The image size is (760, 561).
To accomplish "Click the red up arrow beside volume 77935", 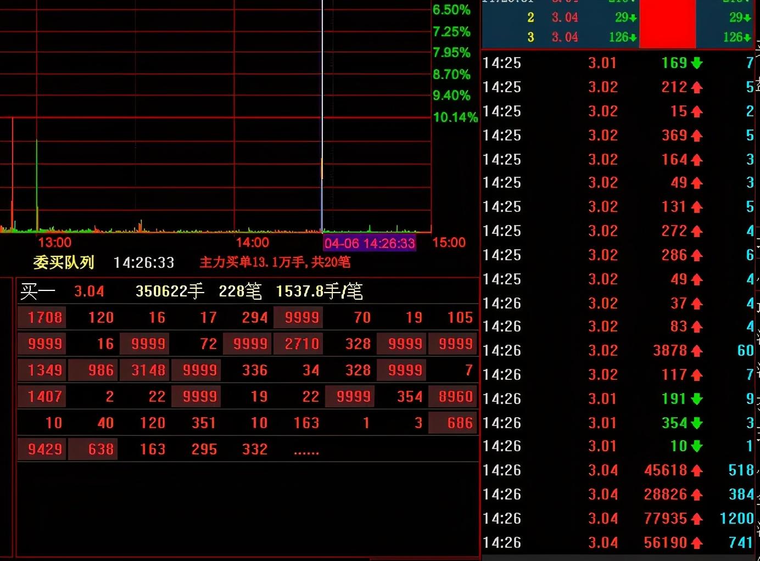I will pyautogui.click(x=697, y=519).
